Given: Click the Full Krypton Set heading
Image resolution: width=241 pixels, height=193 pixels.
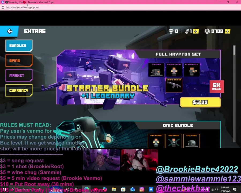Looking at the screenshot, I should coord(178,54).
